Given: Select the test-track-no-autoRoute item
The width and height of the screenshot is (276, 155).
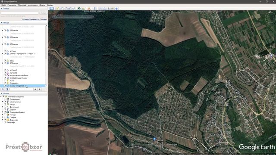Looking at the screenshot, I should (x=19, y=75).
